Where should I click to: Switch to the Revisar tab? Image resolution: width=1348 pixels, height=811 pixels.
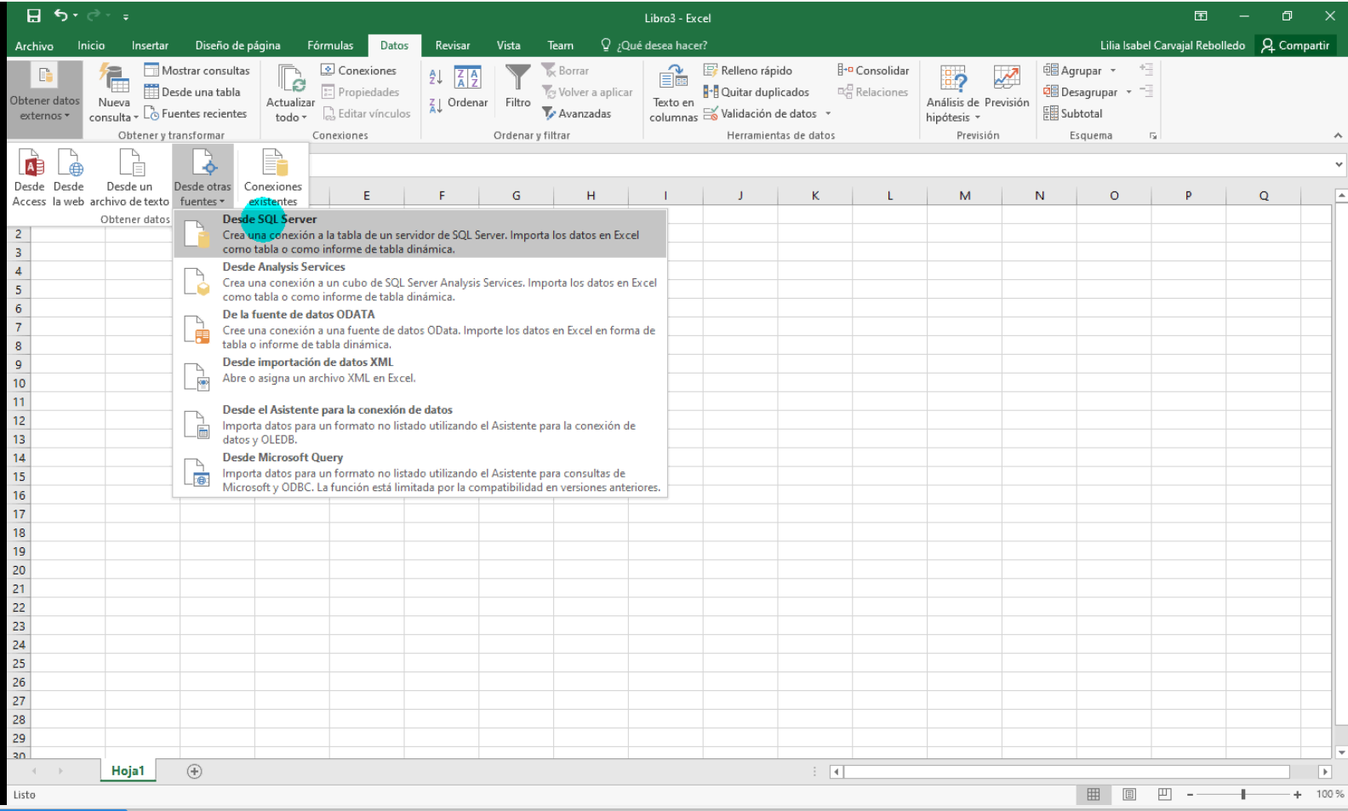(453, 46)
